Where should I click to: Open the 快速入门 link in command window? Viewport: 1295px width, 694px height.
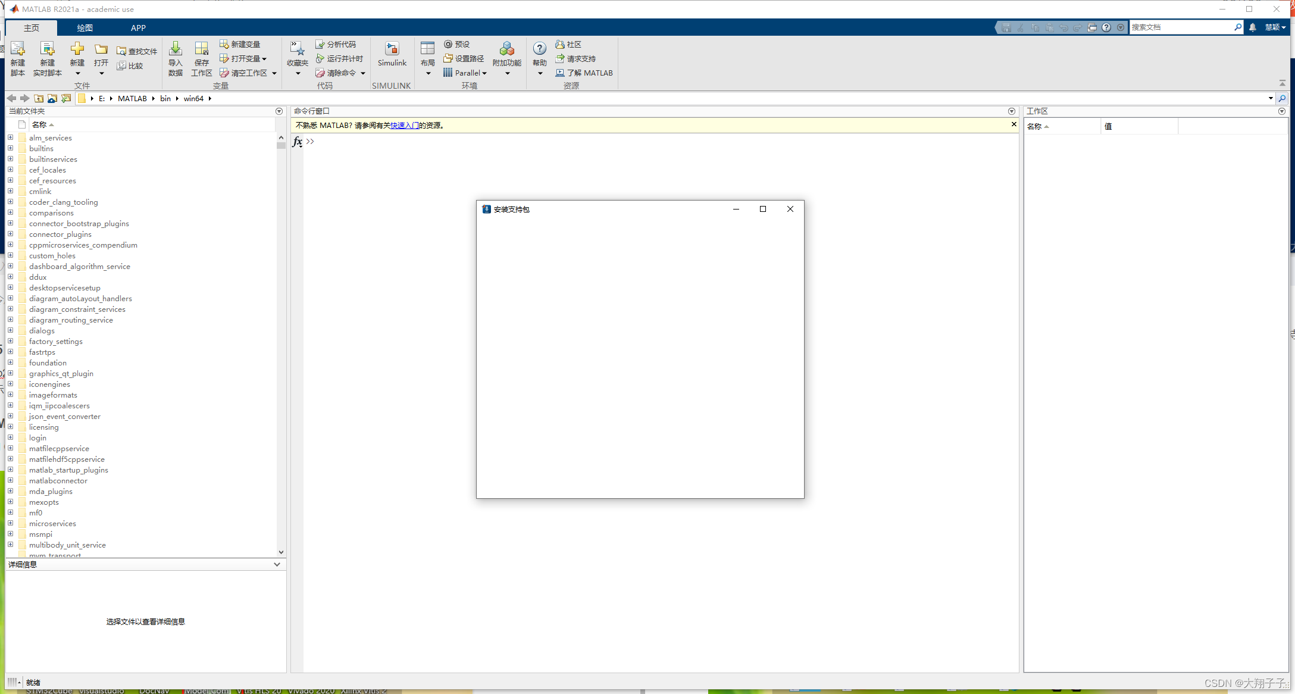tap(405, 125)
